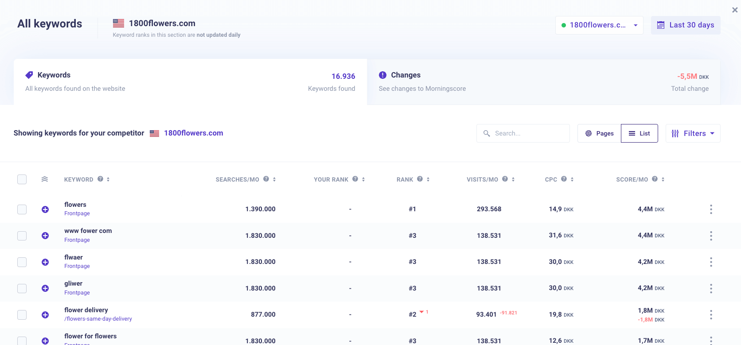The height and width of the screenshot is (345, 741).
Task: Add the gliwer keyword via plus icon
Action: tap(45, 288)
